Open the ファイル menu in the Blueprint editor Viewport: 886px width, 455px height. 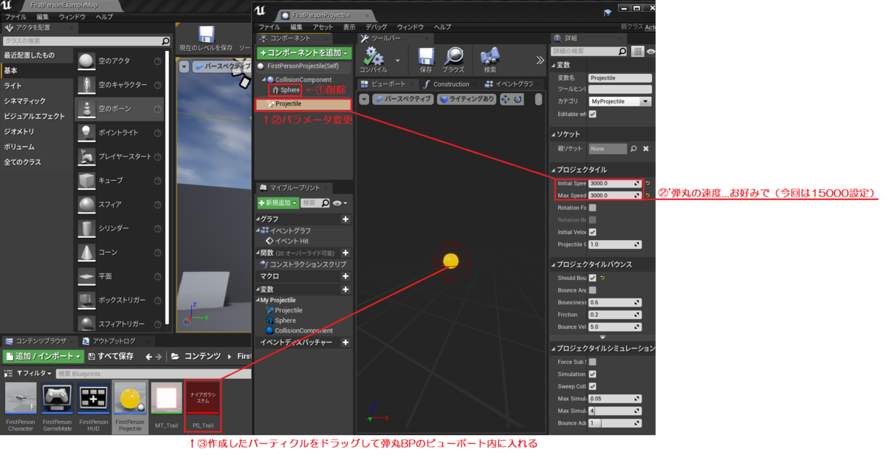point(269,27)
